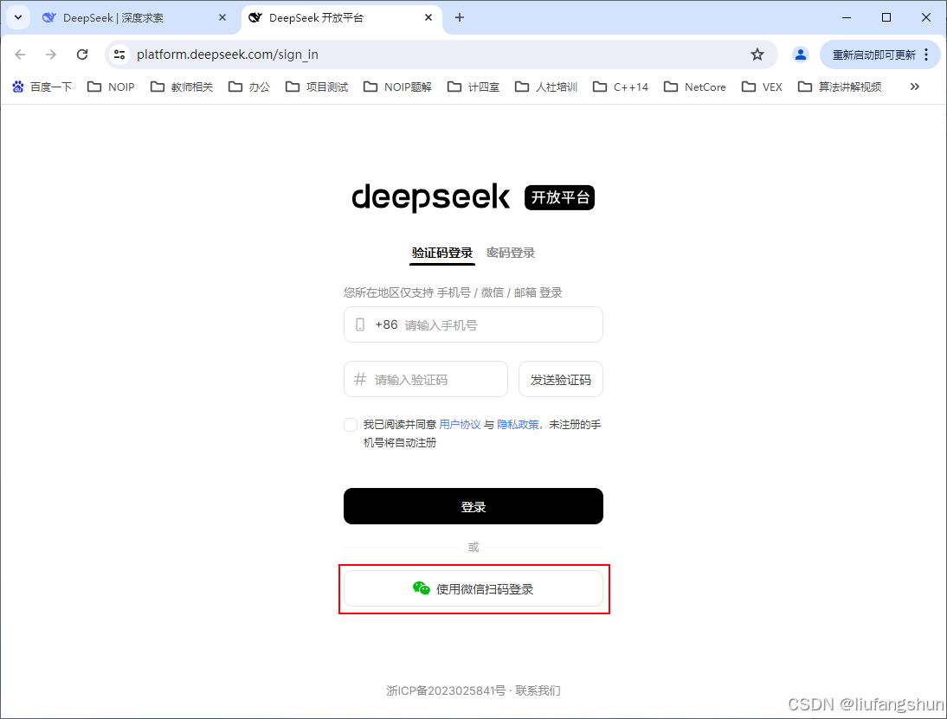Click the 浙ICP备2023025841号 footer link
This screenshot has height=719, width=947.
pos(446,690)
